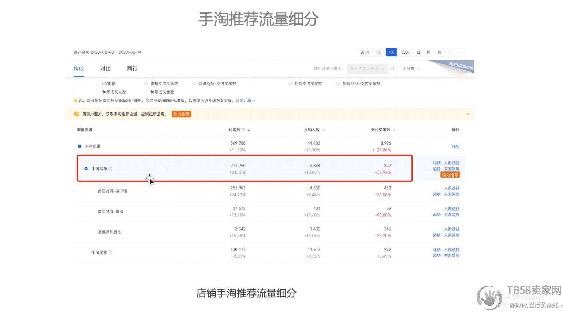Click the help icon beside 访客数 header
563x312 pixels.
243,130
